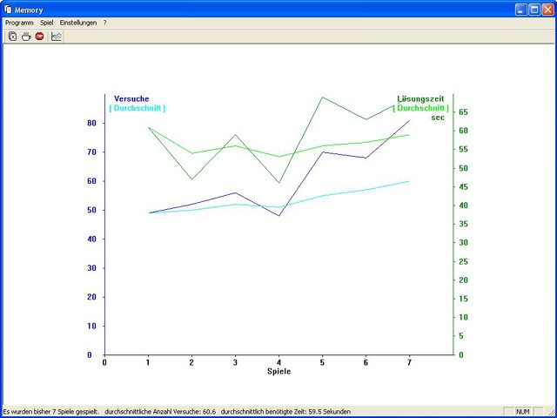
Task: Click the 4 label on Spiele axis
Action: click(x=278, y=362)
